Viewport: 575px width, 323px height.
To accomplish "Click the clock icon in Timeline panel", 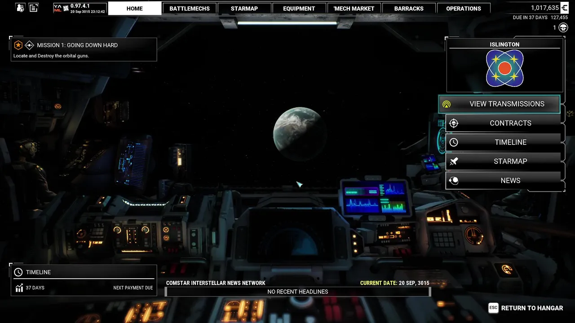I will pos(18,272).
